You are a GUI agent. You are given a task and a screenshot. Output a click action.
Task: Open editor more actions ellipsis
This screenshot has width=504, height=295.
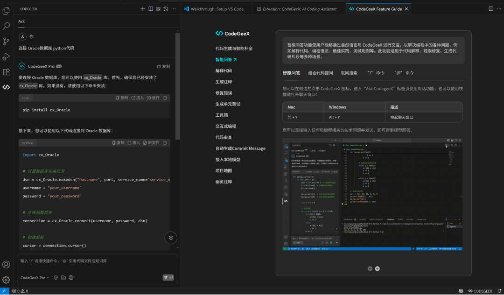click(498, 9)
